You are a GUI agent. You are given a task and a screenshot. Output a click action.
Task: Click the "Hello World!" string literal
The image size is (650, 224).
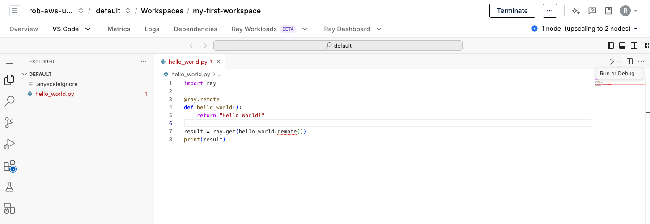point(242,116)
